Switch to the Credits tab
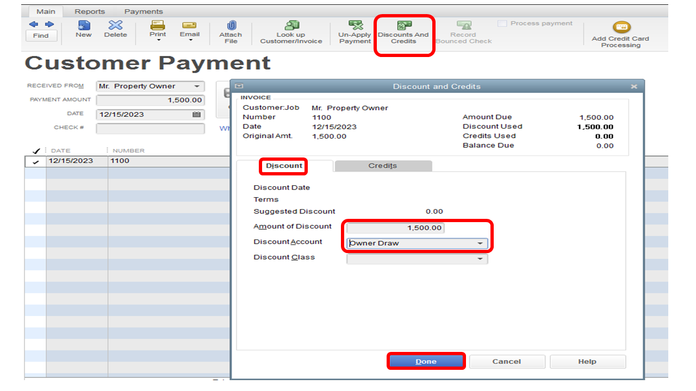The width and height of the screenshot is (696, 391). [x=383, y=166]
